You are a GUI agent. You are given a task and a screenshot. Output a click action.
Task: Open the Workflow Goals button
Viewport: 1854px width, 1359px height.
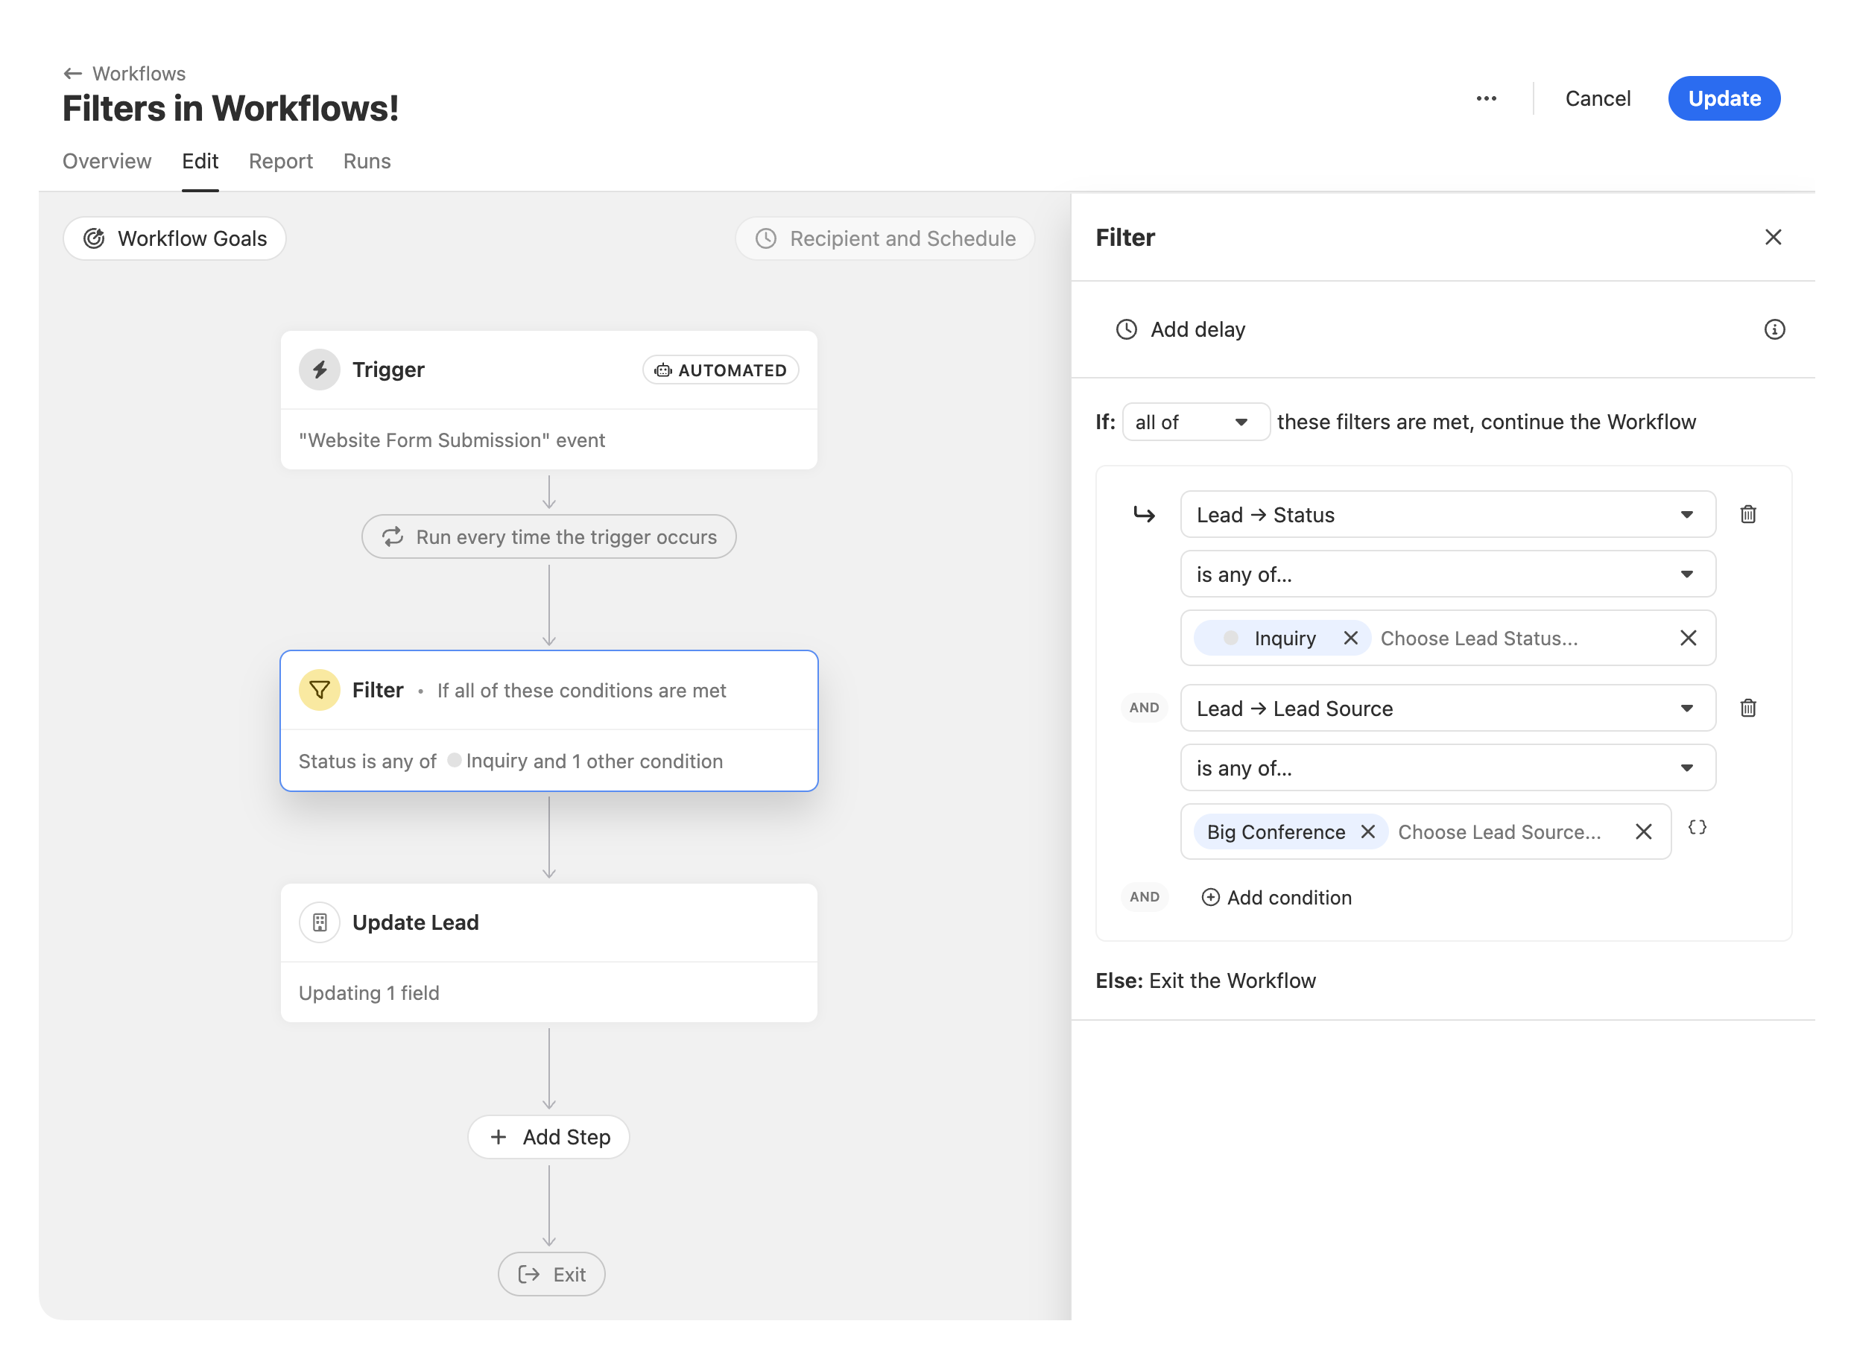pos(174,238)
